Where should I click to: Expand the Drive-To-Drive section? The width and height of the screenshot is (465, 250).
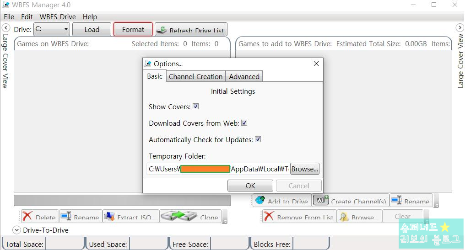click(x=16, y=230)
